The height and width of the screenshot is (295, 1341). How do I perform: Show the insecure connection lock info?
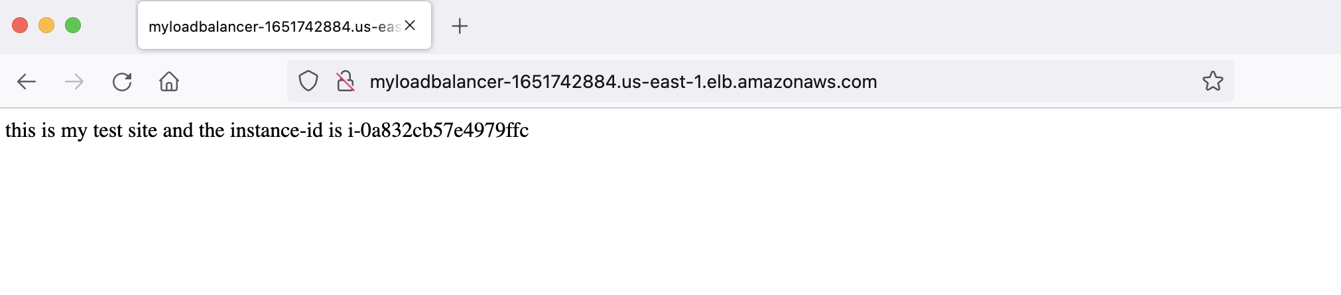pos(345,81)
